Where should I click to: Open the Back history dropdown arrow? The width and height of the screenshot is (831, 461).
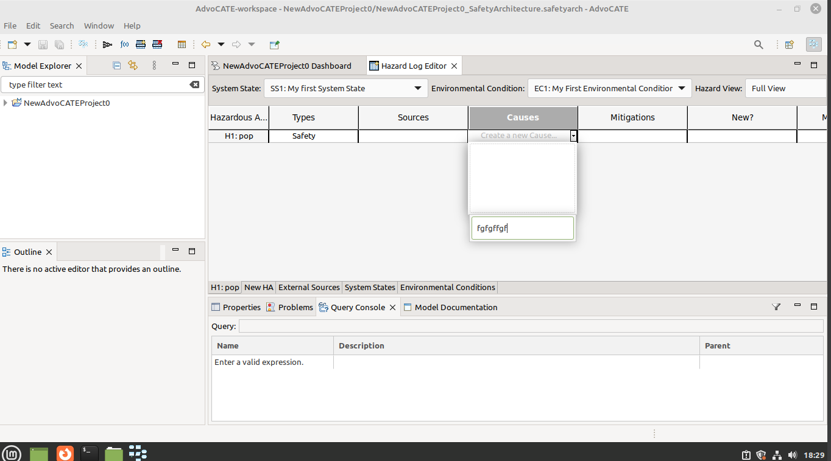point(221,44)
